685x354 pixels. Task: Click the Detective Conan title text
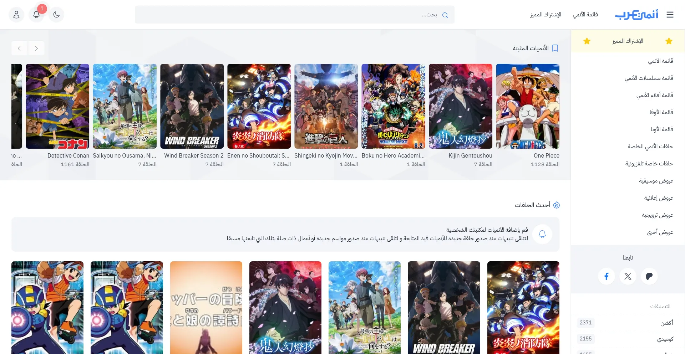coord(68,156)
